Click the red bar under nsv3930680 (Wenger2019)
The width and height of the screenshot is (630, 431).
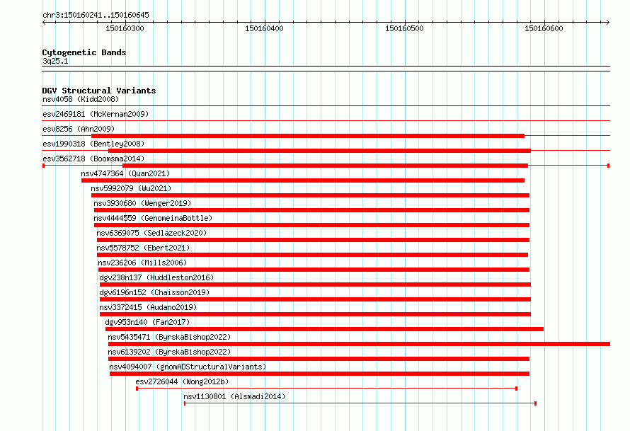pyautogui.click(x=311, y=210)
